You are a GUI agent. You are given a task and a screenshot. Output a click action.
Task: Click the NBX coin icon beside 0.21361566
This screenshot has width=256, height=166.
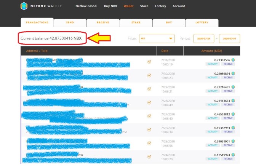pyautogui.click(x=233, y=60)
